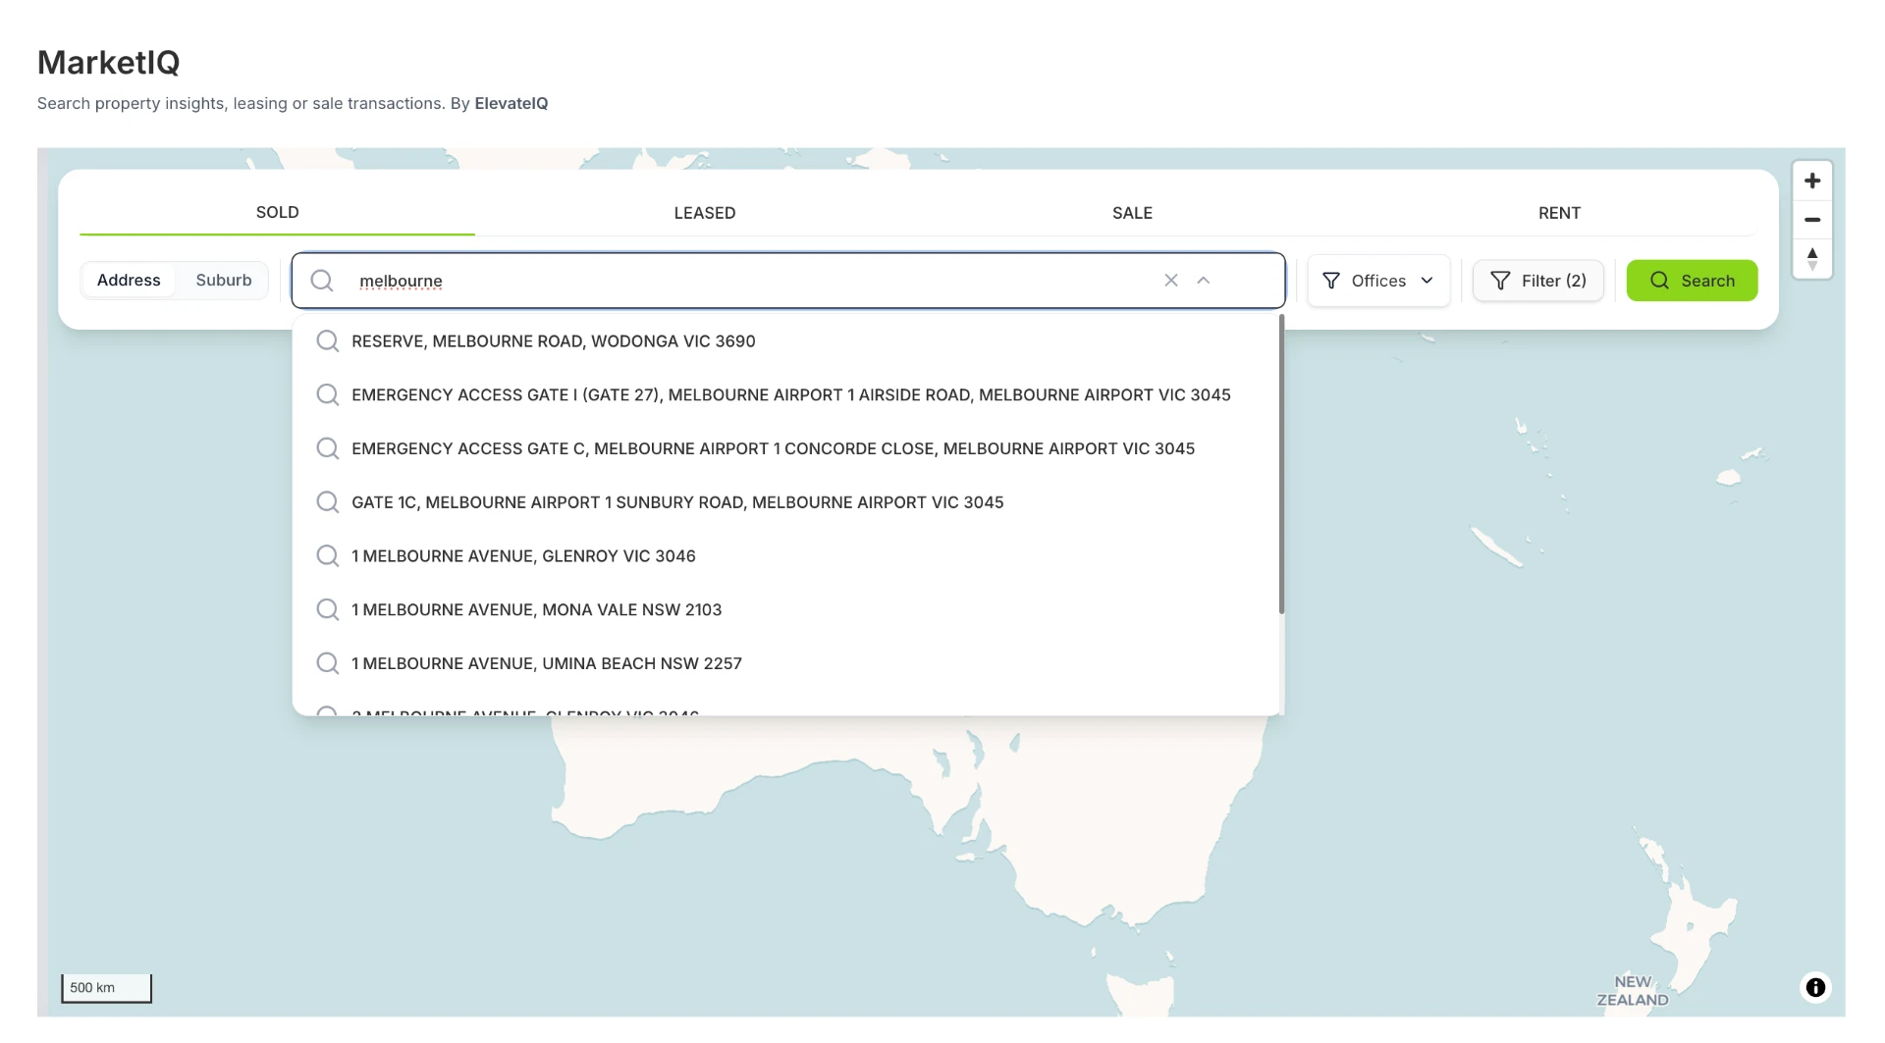Image resolution: width=1885 pixels, height=1043 pixels.
Task: Zoom in on the map
Action: (x=1812, y=182)
